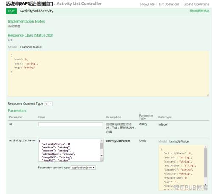Click resize grip of activityListParam textarea
The image size is (212, 194).
[x=102, y=160]
